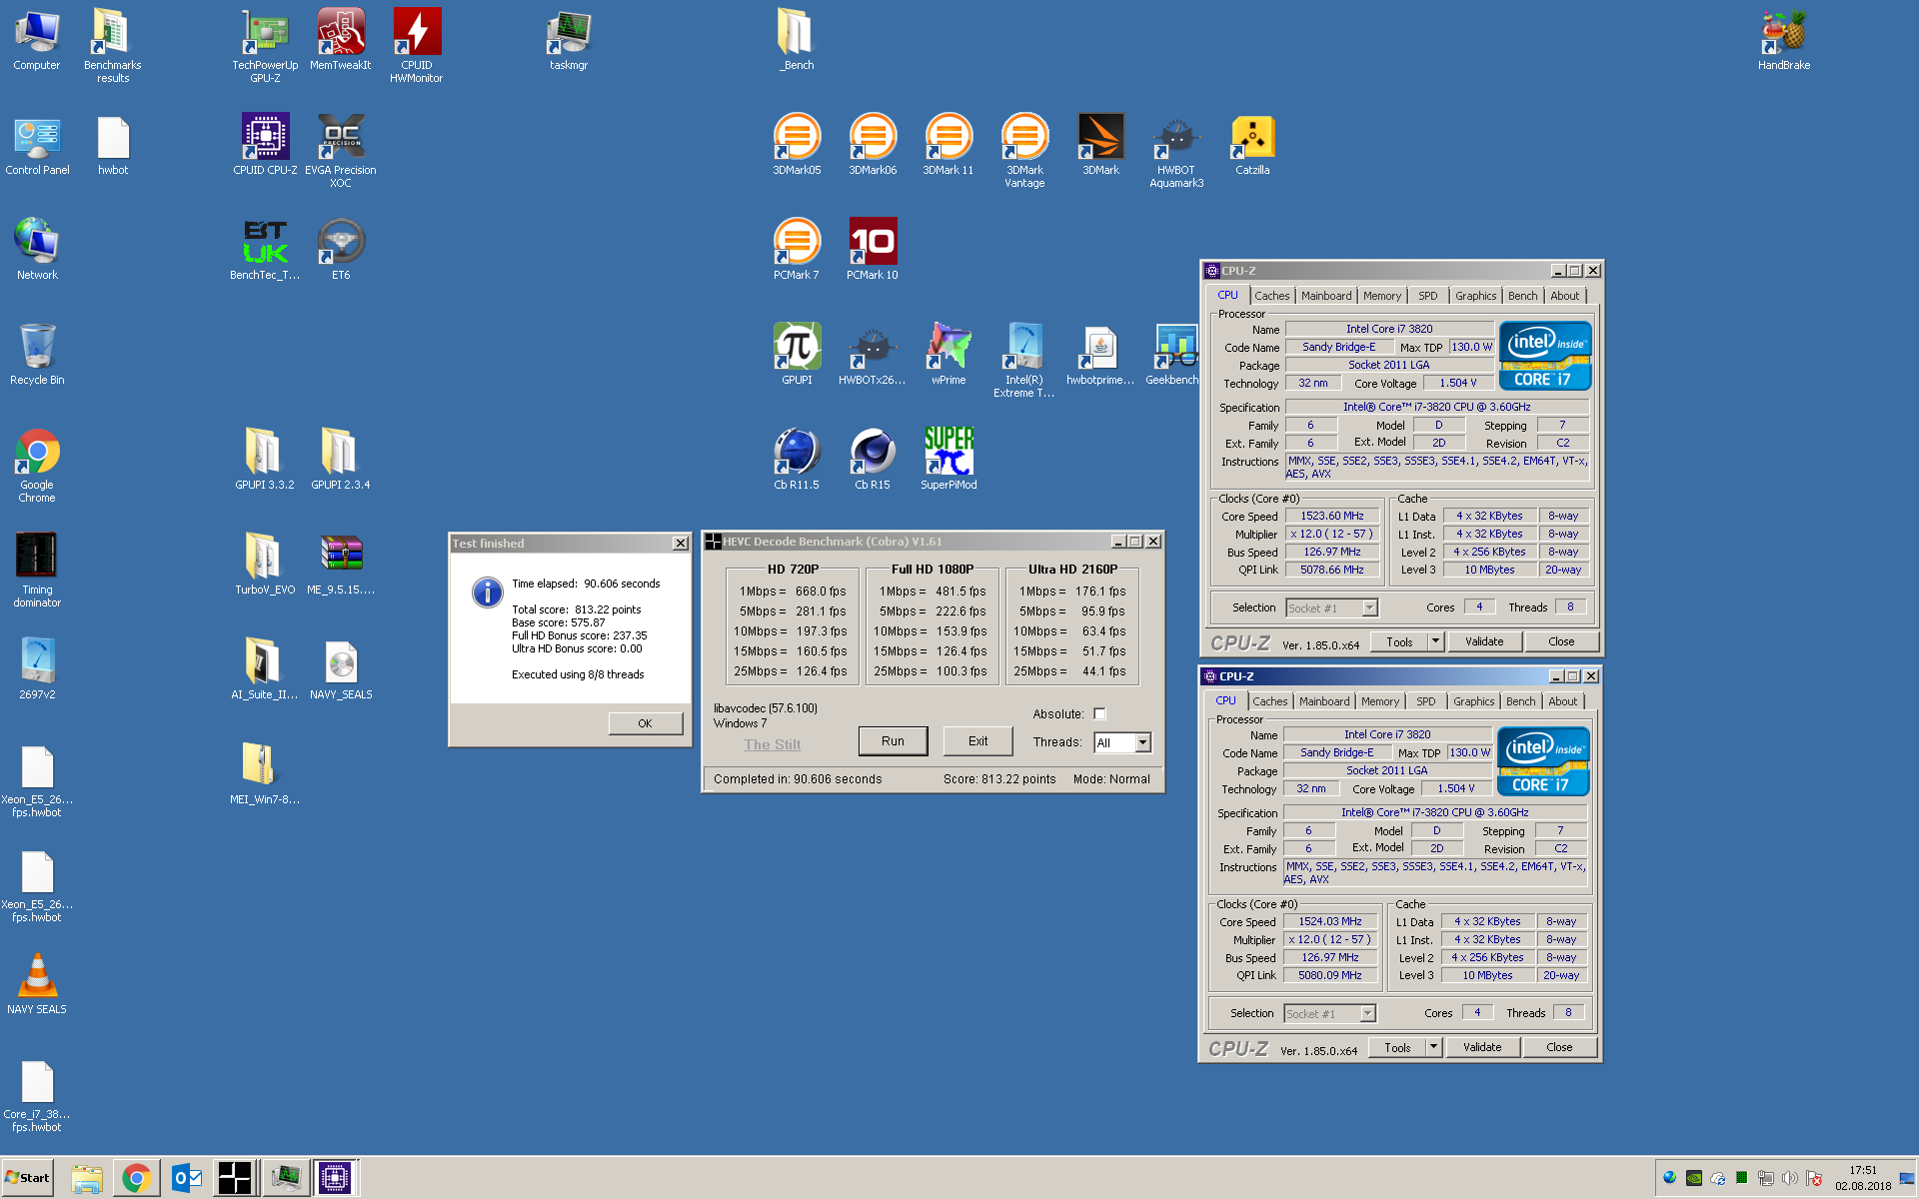Open the ET6 desktop shortcut
The height and width of the screenshot is (1199, 1919).
(x=341, y=250)
